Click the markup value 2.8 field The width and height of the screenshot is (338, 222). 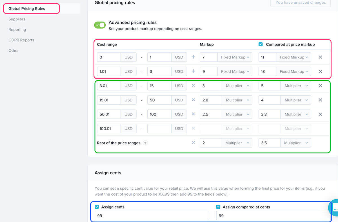211,100
